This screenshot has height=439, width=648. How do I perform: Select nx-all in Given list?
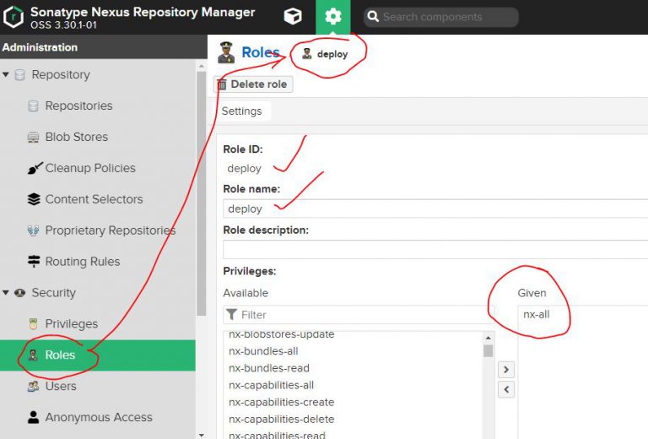(537, 315)
